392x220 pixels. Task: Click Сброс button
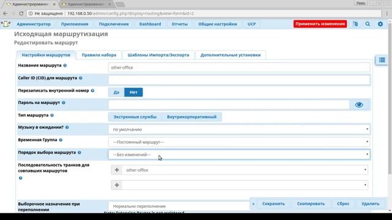pos(343,204)
